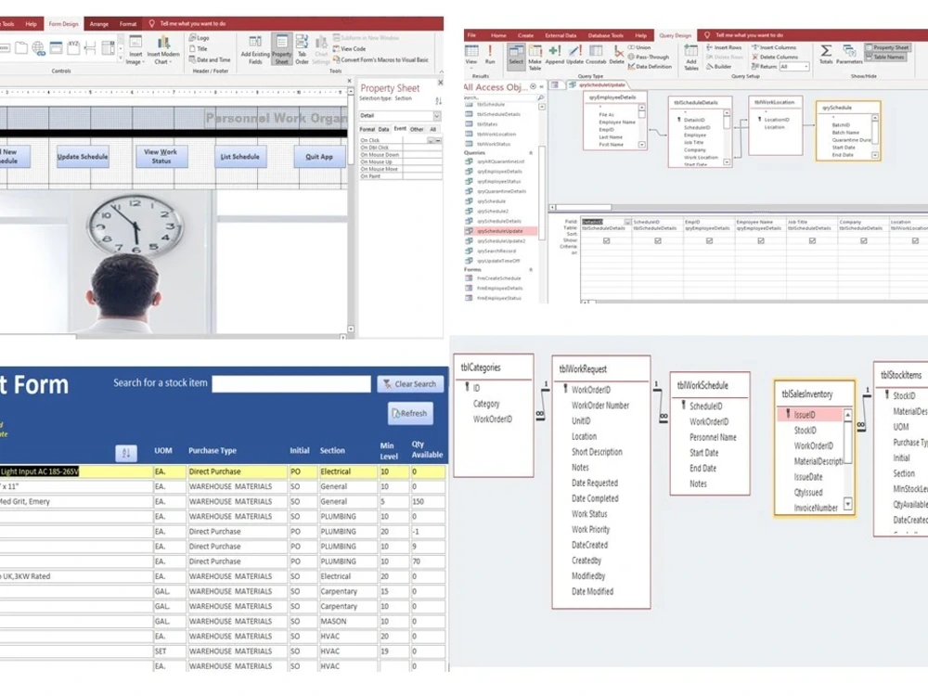Switch to the Arrange ribbon tab

click(x=99, y=24)
